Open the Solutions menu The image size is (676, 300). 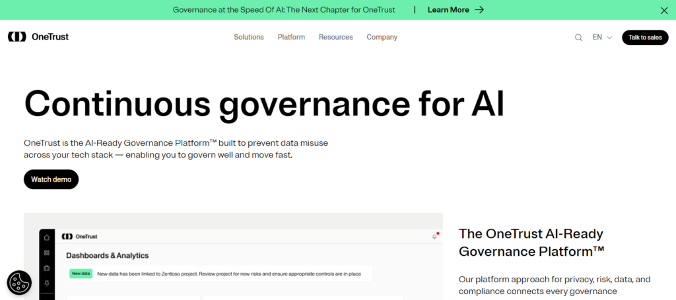[x=249, y=38]
